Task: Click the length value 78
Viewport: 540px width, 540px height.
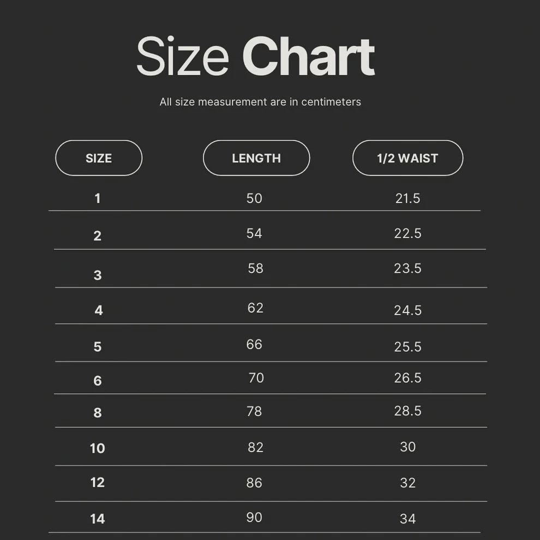Action: [254, 411]
